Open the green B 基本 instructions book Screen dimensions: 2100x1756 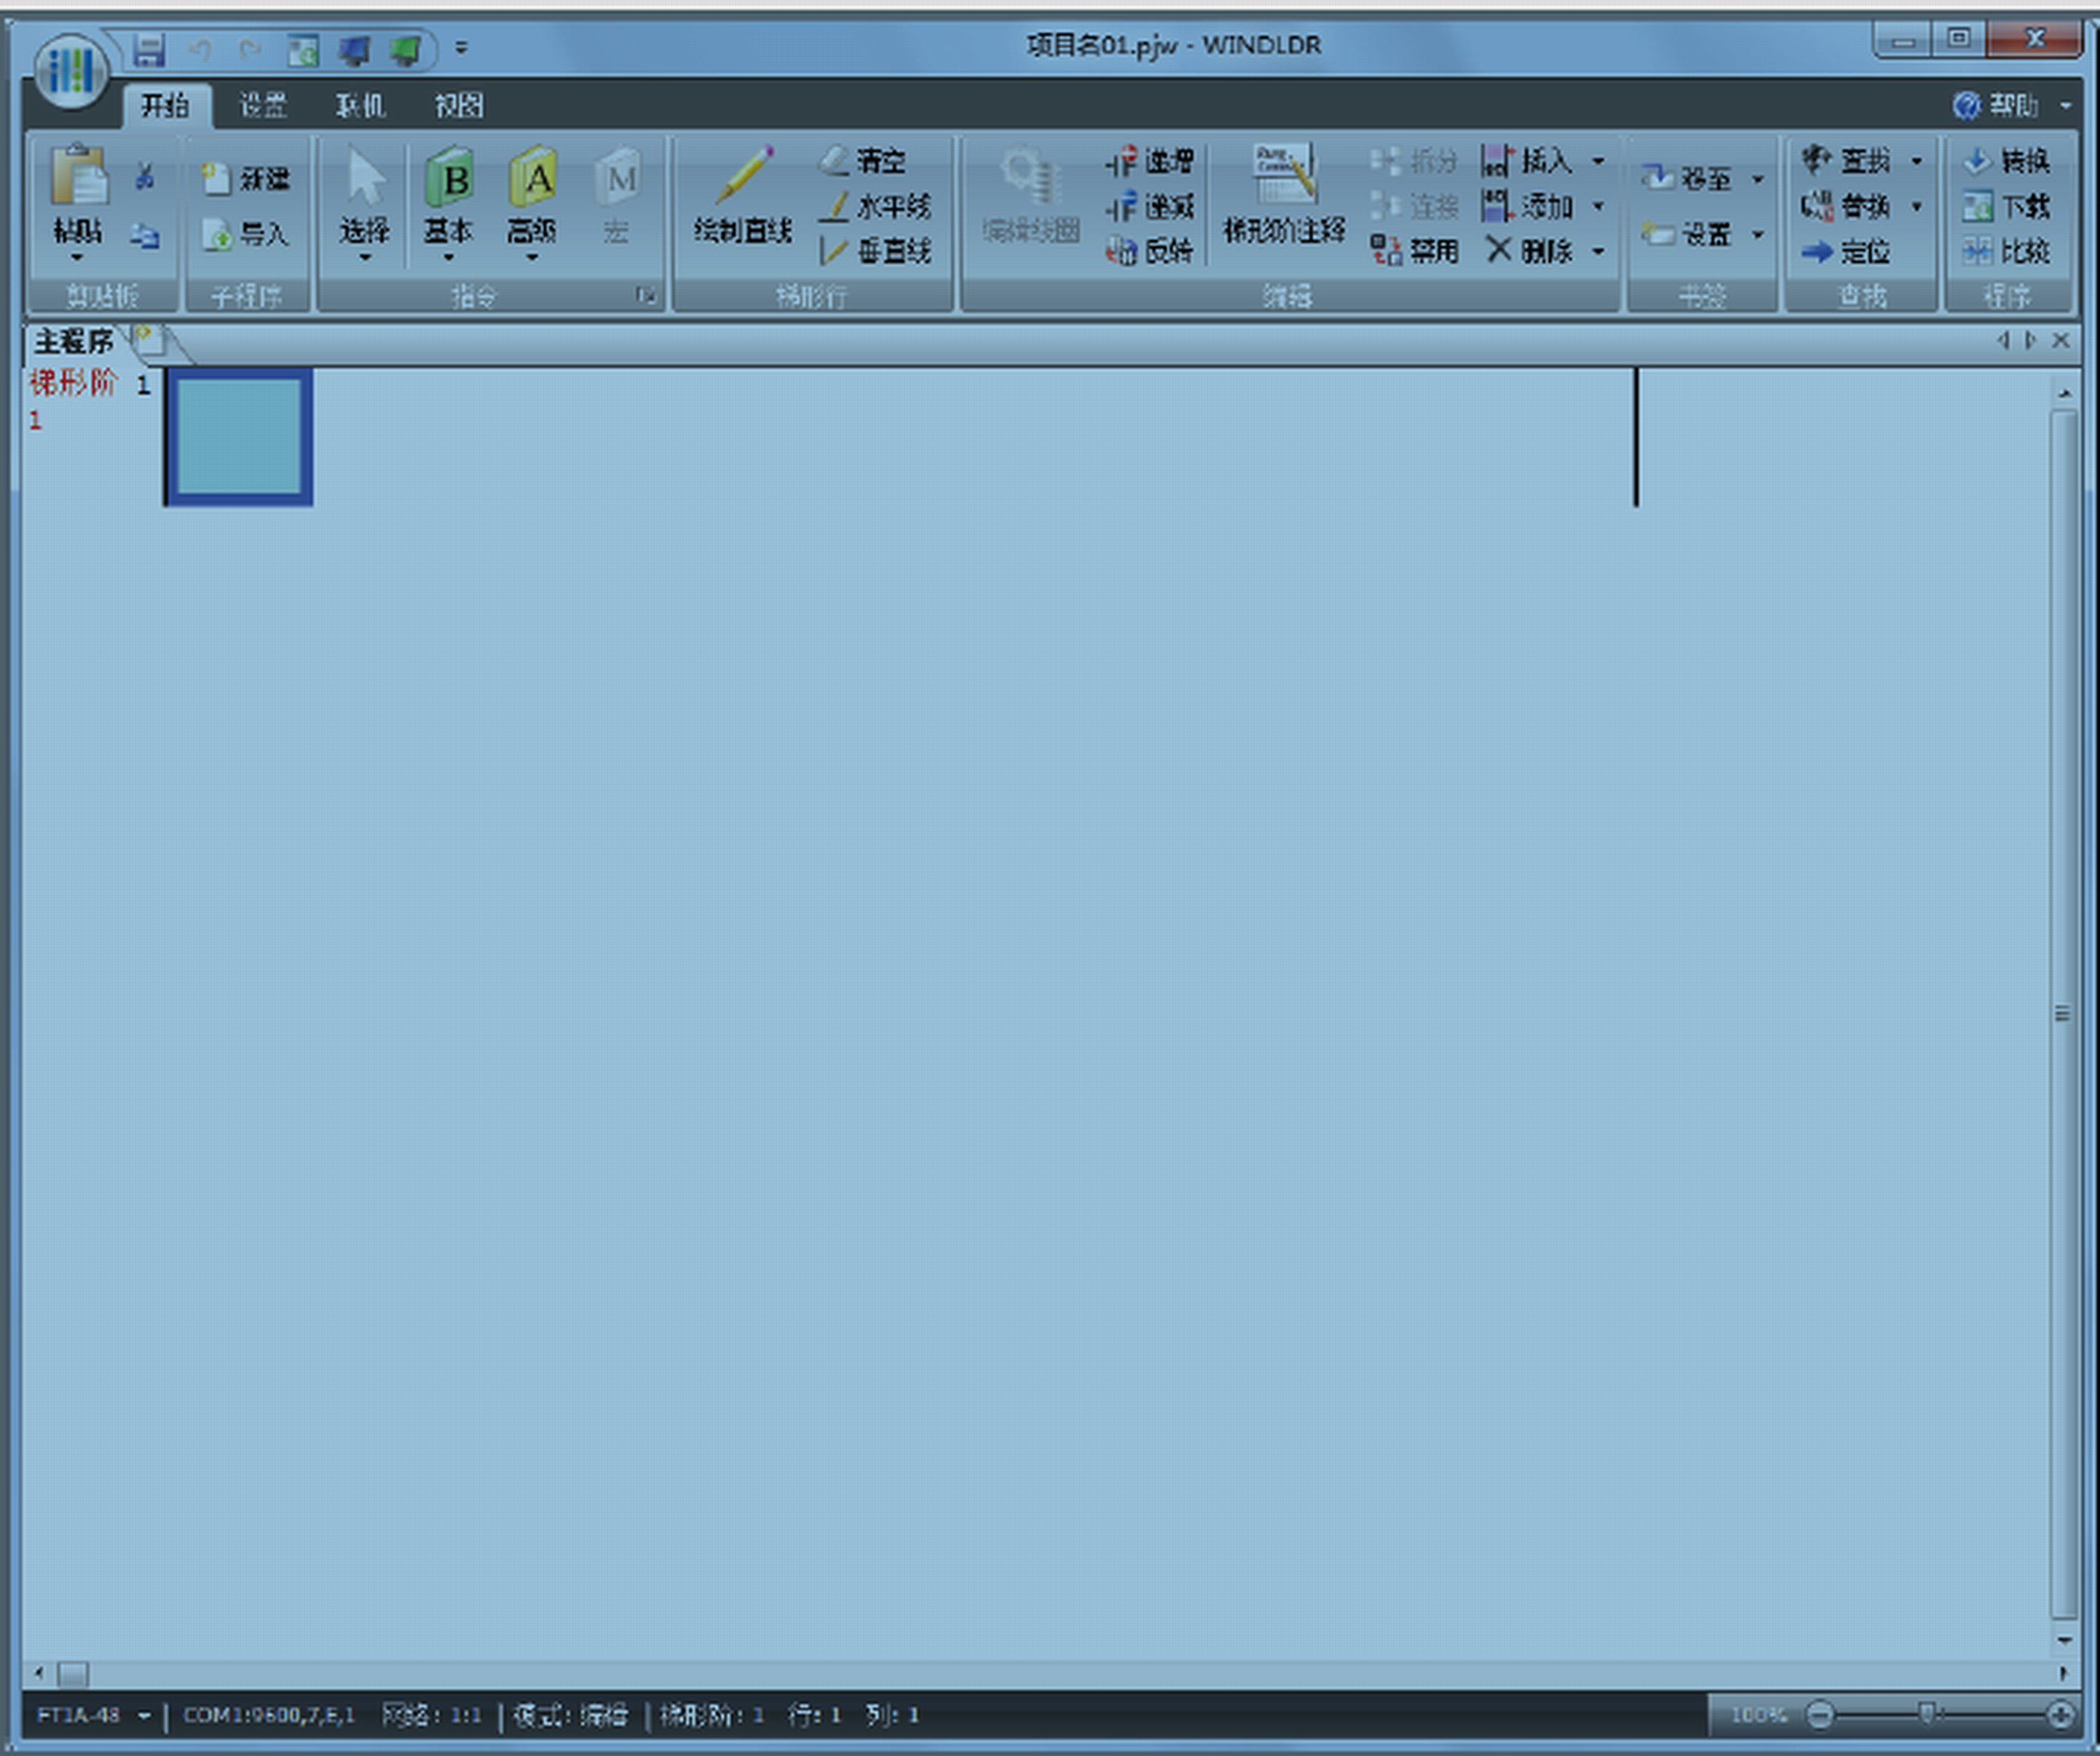click(449, 178)
